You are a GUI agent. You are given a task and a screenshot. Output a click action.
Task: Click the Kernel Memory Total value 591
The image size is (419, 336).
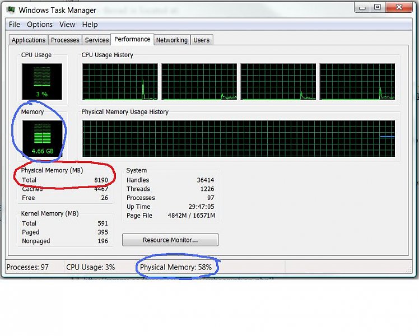point(103,223)
